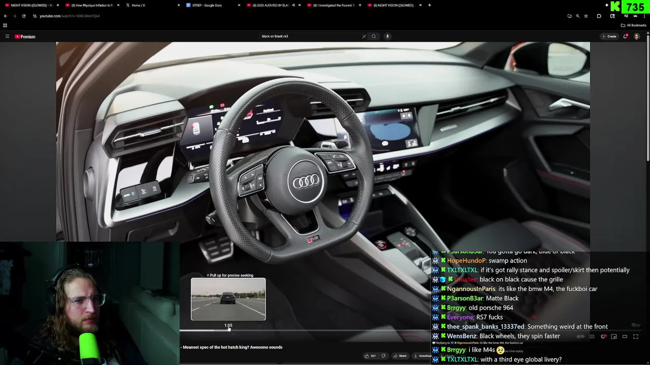The height and width of the screenshot is (365, 650).
Task: Switch player to miniplayer mode
Action: tap(614, 337)
